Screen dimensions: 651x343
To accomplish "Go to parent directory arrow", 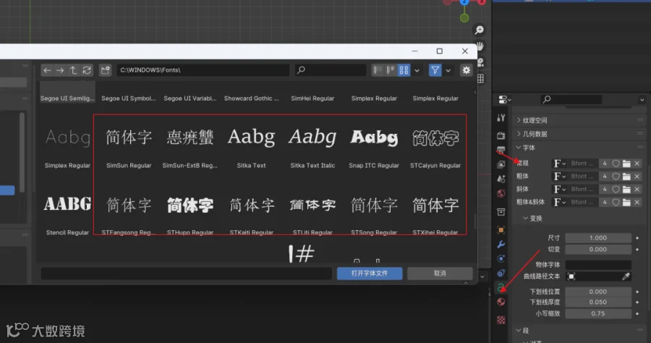I will [73, 70].
